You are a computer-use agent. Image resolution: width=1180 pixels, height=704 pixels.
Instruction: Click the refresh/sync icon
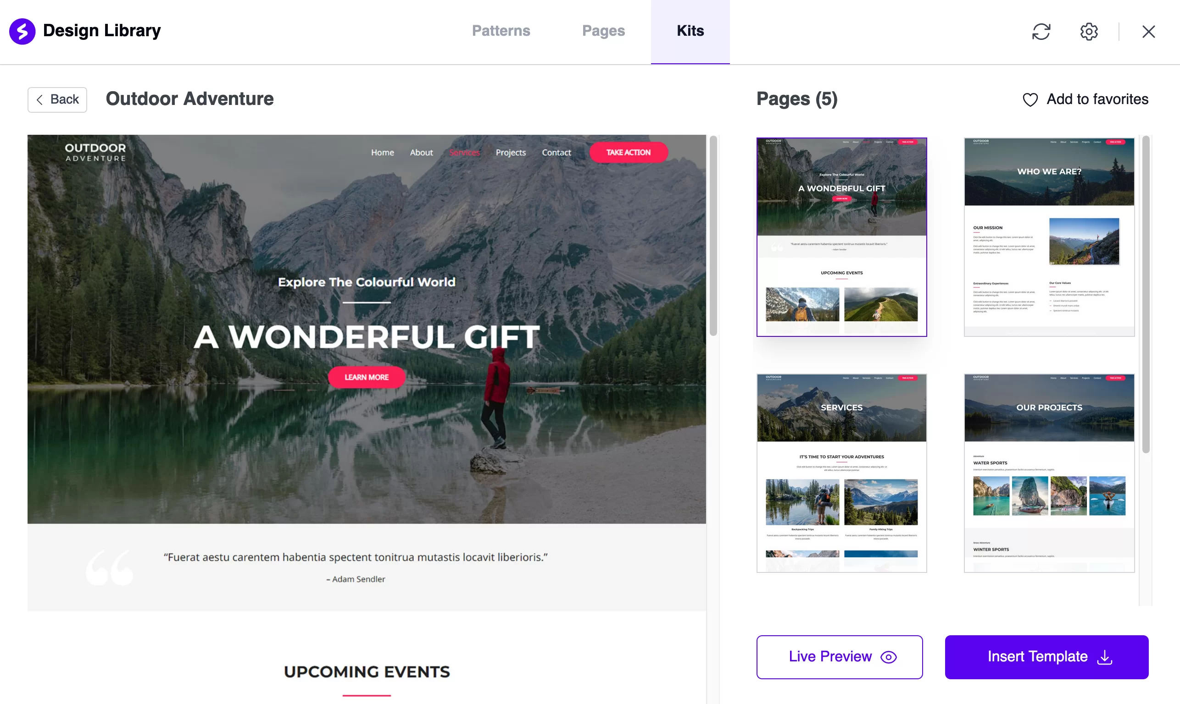(x=1041, y=31)
